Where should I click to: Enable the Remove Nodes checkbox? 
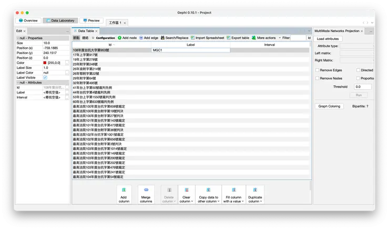tap(317, 78)
